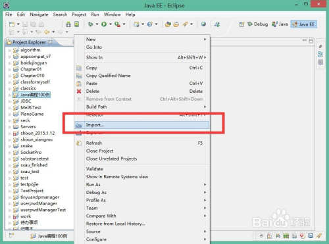The height and width of the screenshot is (244, 329).
Task: Click the forward navigation arrow icon
Action: point(61,32)
